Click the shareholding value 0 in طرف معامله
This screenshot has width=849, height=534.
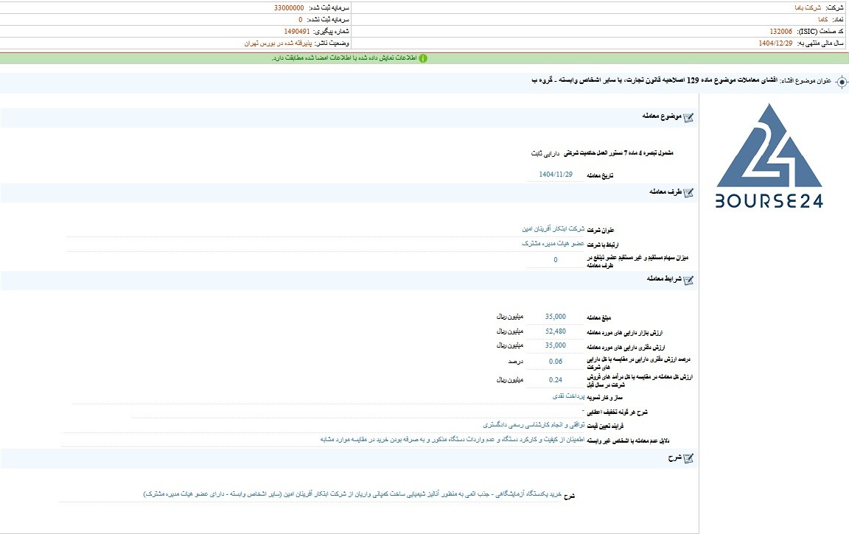pyautogui.click(x=556, y=260)
